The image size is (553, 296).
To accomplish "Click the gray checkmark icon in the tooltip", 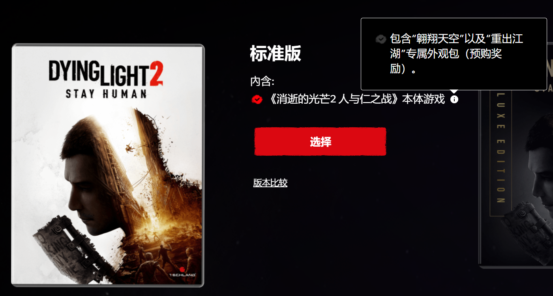I will (381, 39).
